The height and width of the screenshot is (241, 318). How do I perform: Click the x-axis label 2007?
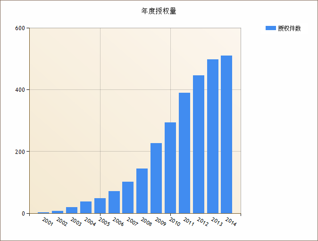132,222
